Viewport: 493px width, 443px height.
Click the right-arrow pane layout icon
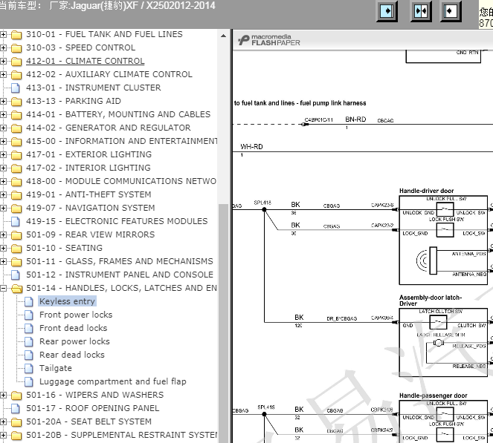click(x=388, y=12)
